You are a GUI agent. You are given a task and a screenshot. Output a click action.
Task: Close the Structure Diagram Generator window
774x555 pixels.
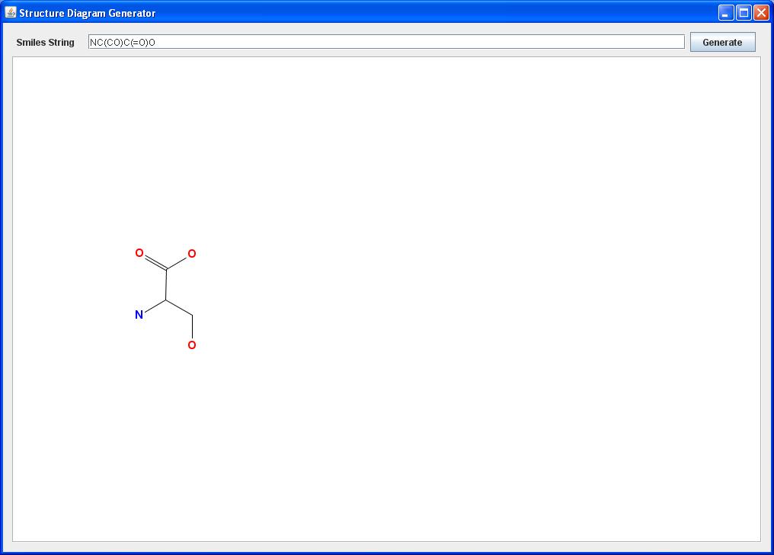click(760, 12)
